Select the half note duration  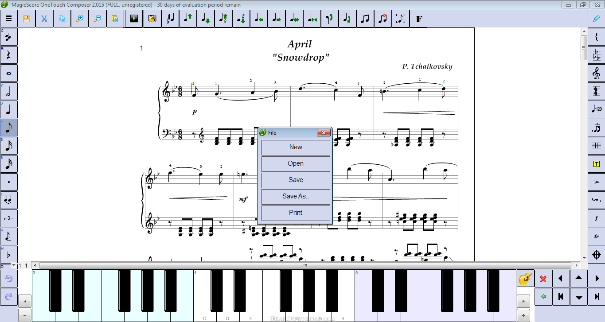tap(9, 91)
